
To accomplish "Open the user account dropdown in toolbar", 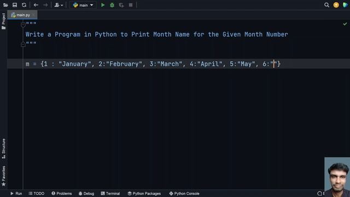I will [x=59, y=5].
